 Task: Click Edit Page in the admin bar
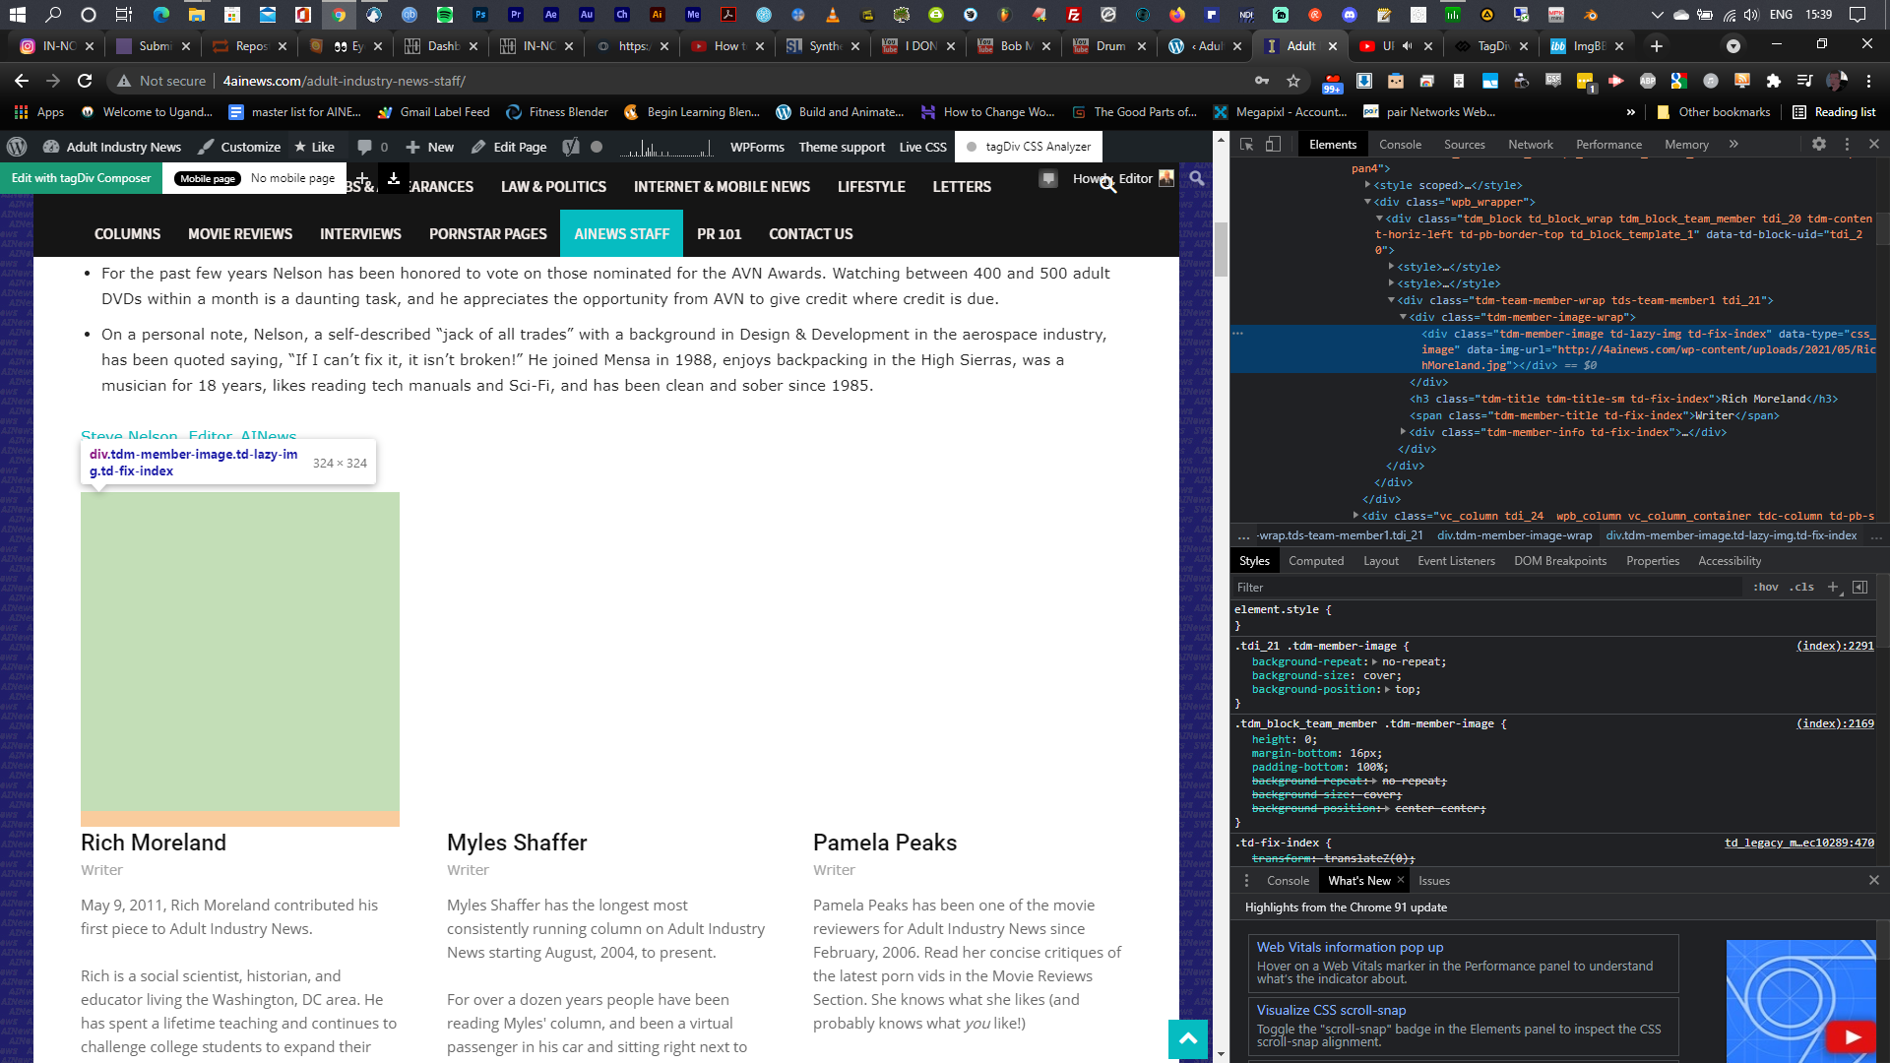pyautogui.click(x=509, y=147)
